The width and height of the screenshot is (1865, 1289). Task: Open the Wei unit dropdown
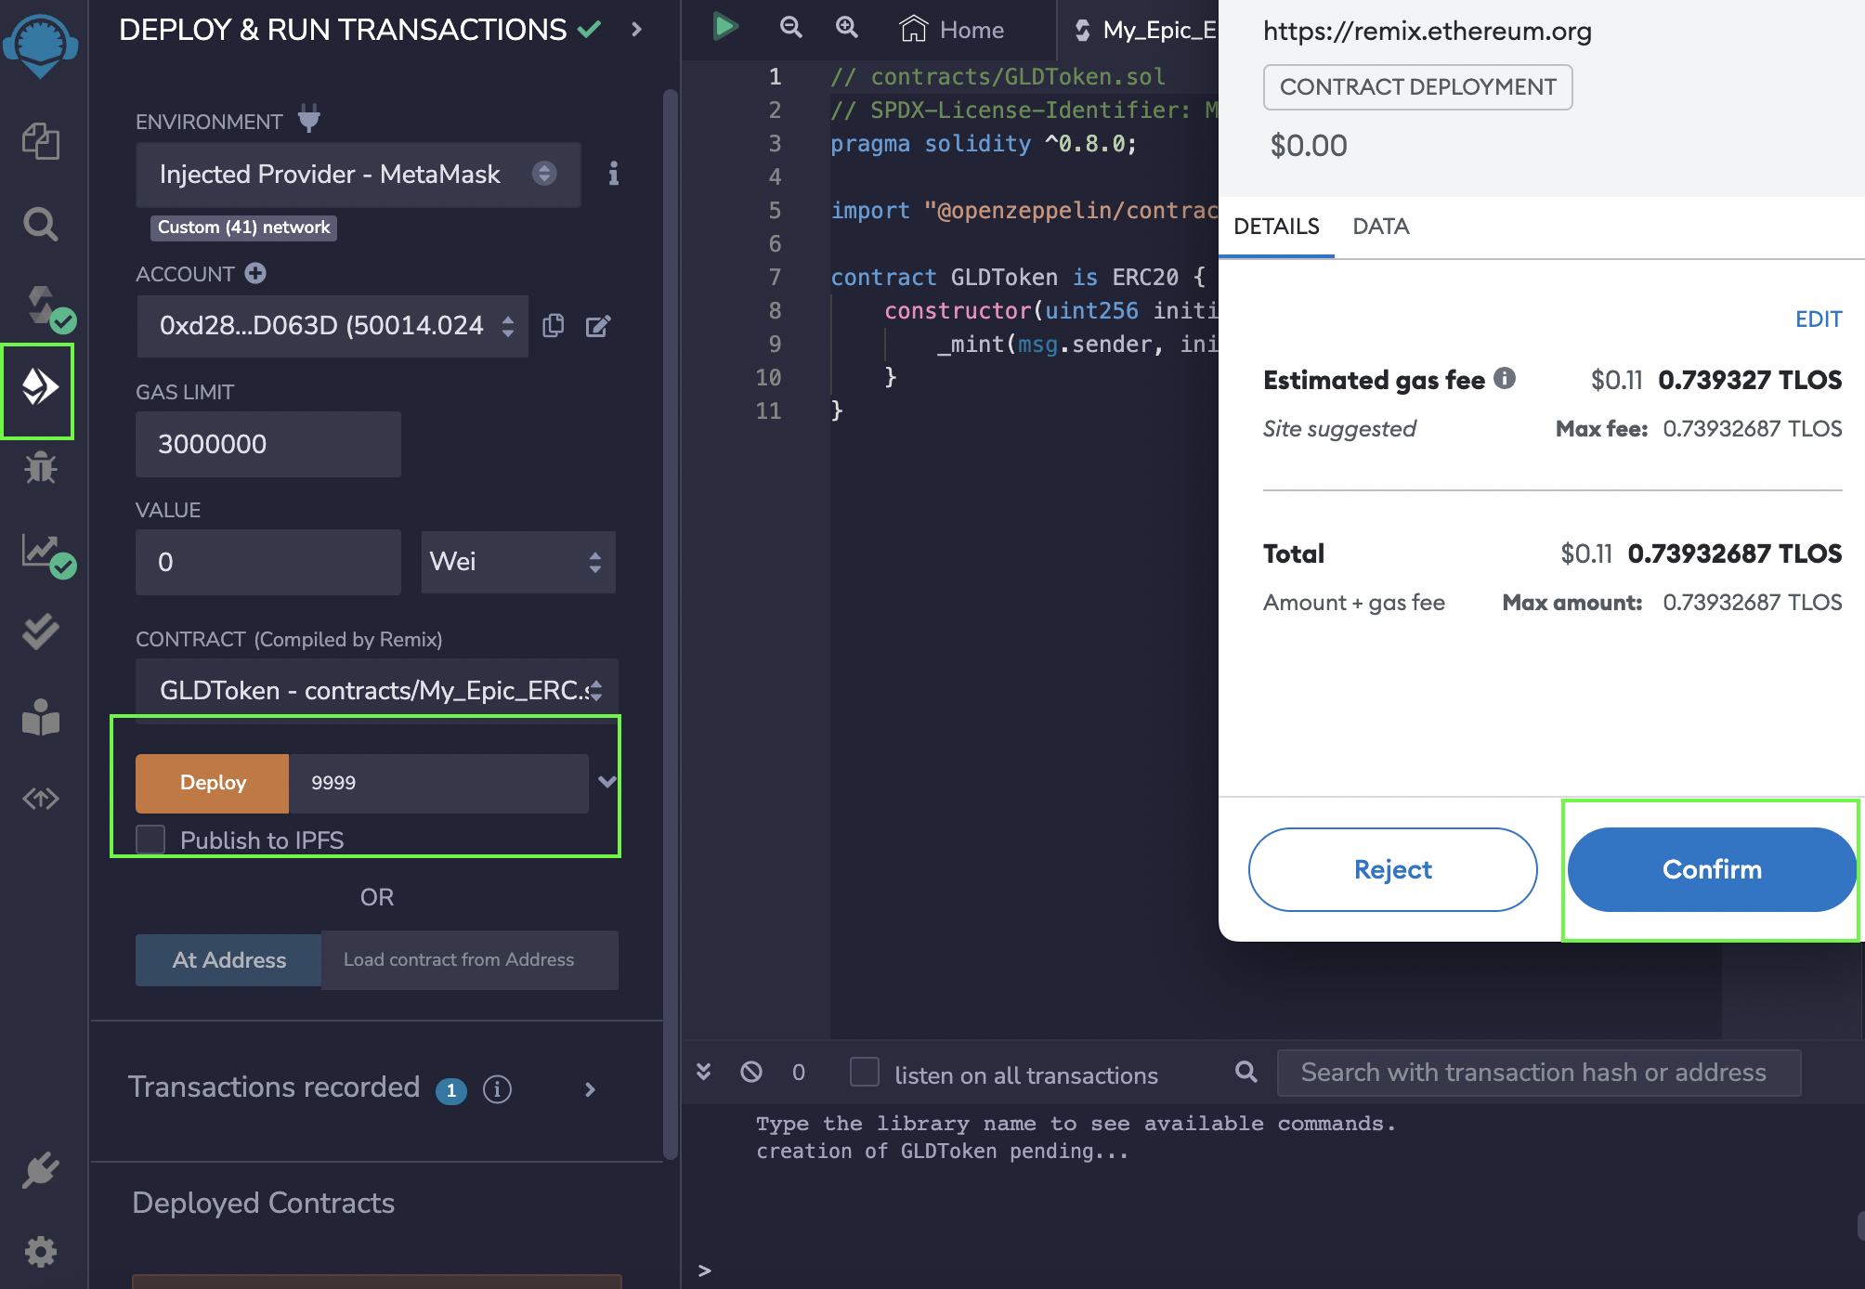(517, 562)
